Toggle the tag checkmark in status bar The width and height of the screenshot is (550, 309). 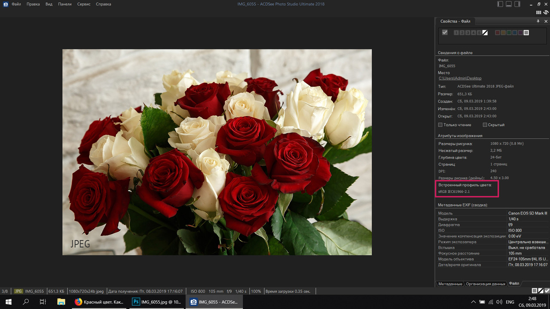point(547,291)
